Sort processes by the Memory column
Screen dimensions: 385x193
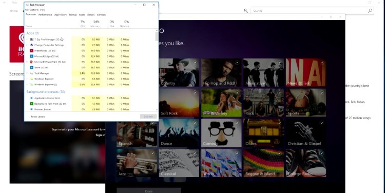[x=93, y=24]
